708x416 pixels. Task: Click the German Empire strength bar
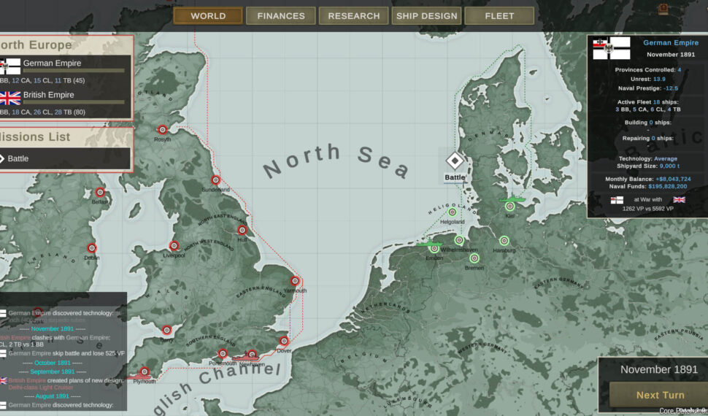tap(73, 72)
